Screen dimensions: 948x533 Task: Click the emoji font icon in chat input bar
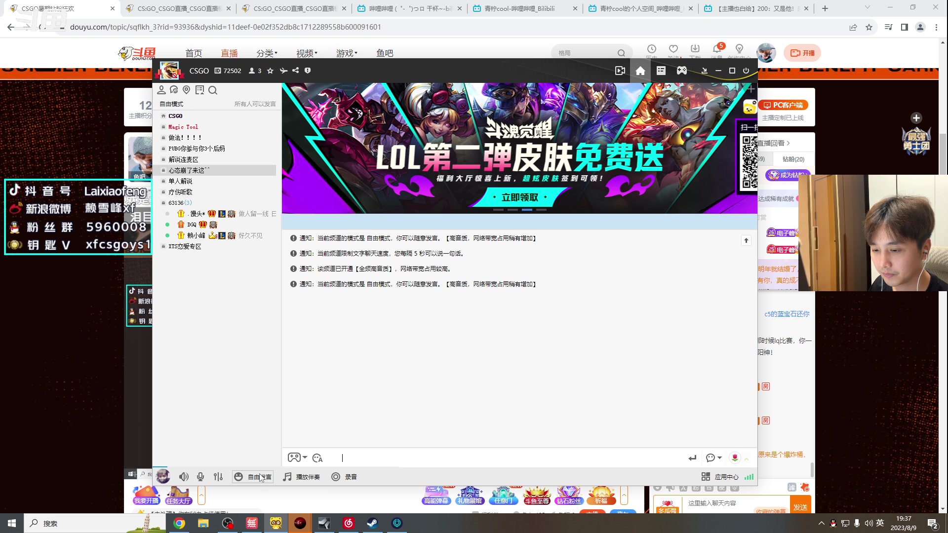pos(317,458)
